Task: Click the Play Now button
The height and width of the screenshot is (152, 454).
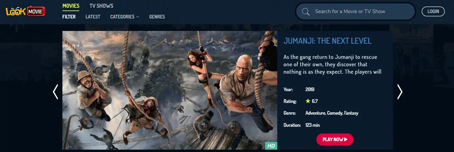Action: pyautogui.click(x=335, y=140)
